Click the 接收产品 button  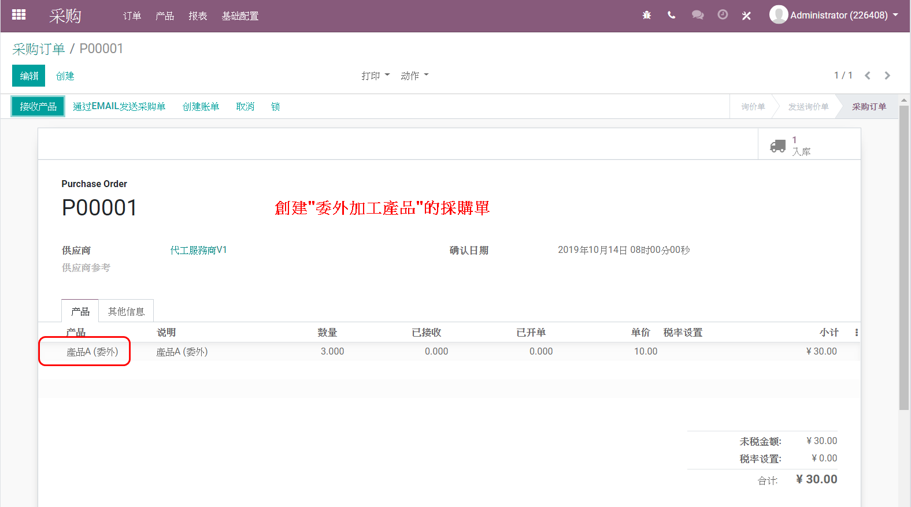click(38, 106)
